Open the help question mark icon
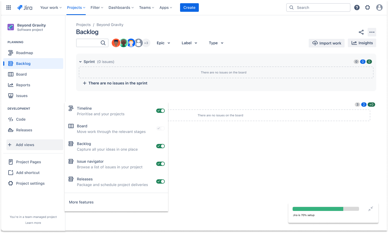This screenshot has width=388, height=234. pyautogui.click(x=357, y=8)
